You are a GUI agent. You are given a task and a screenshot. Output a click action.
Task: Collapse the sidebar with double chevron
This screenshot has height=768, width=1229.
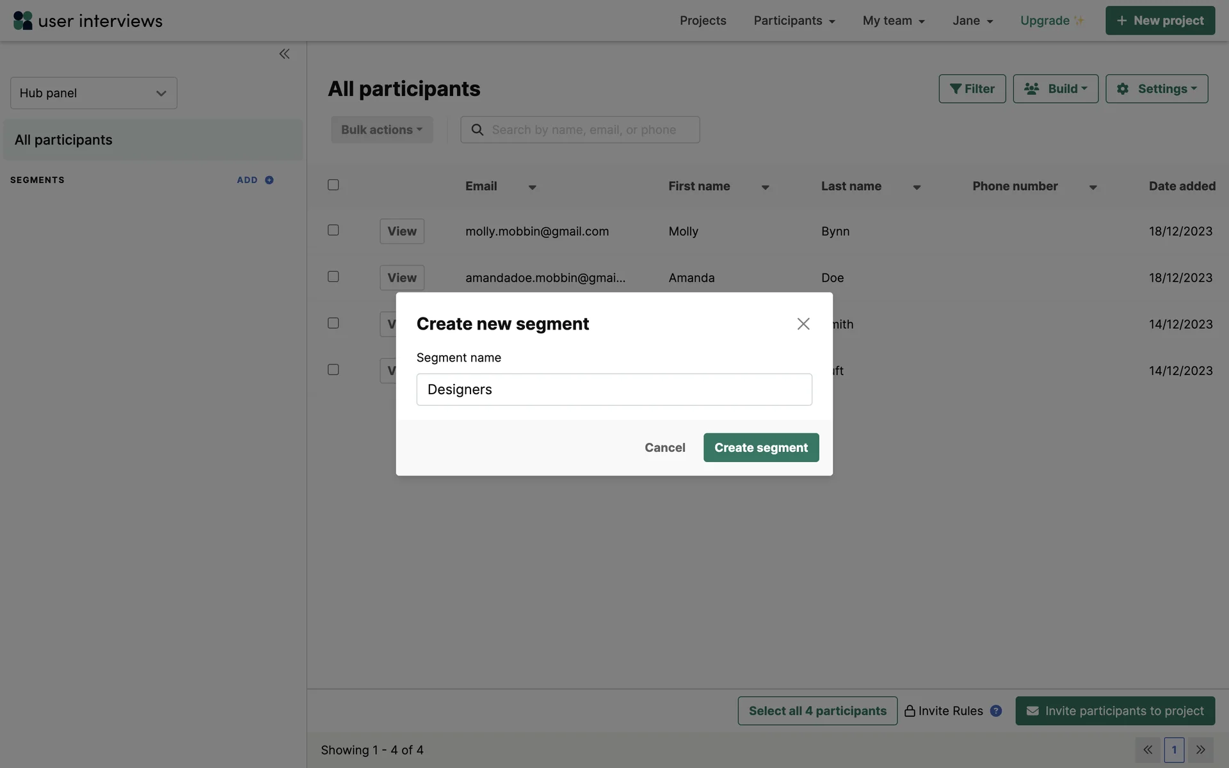tap(284, 54)
